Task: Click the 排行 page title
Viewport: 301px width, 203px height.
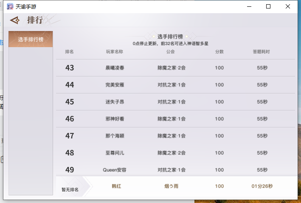Action: pos(35,20)
